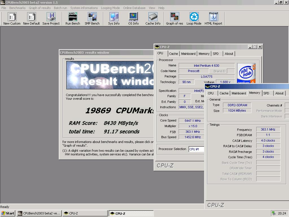Click the total time 91.17 seconds text
This screenshot has height=217, width=289.
point(104,132)
